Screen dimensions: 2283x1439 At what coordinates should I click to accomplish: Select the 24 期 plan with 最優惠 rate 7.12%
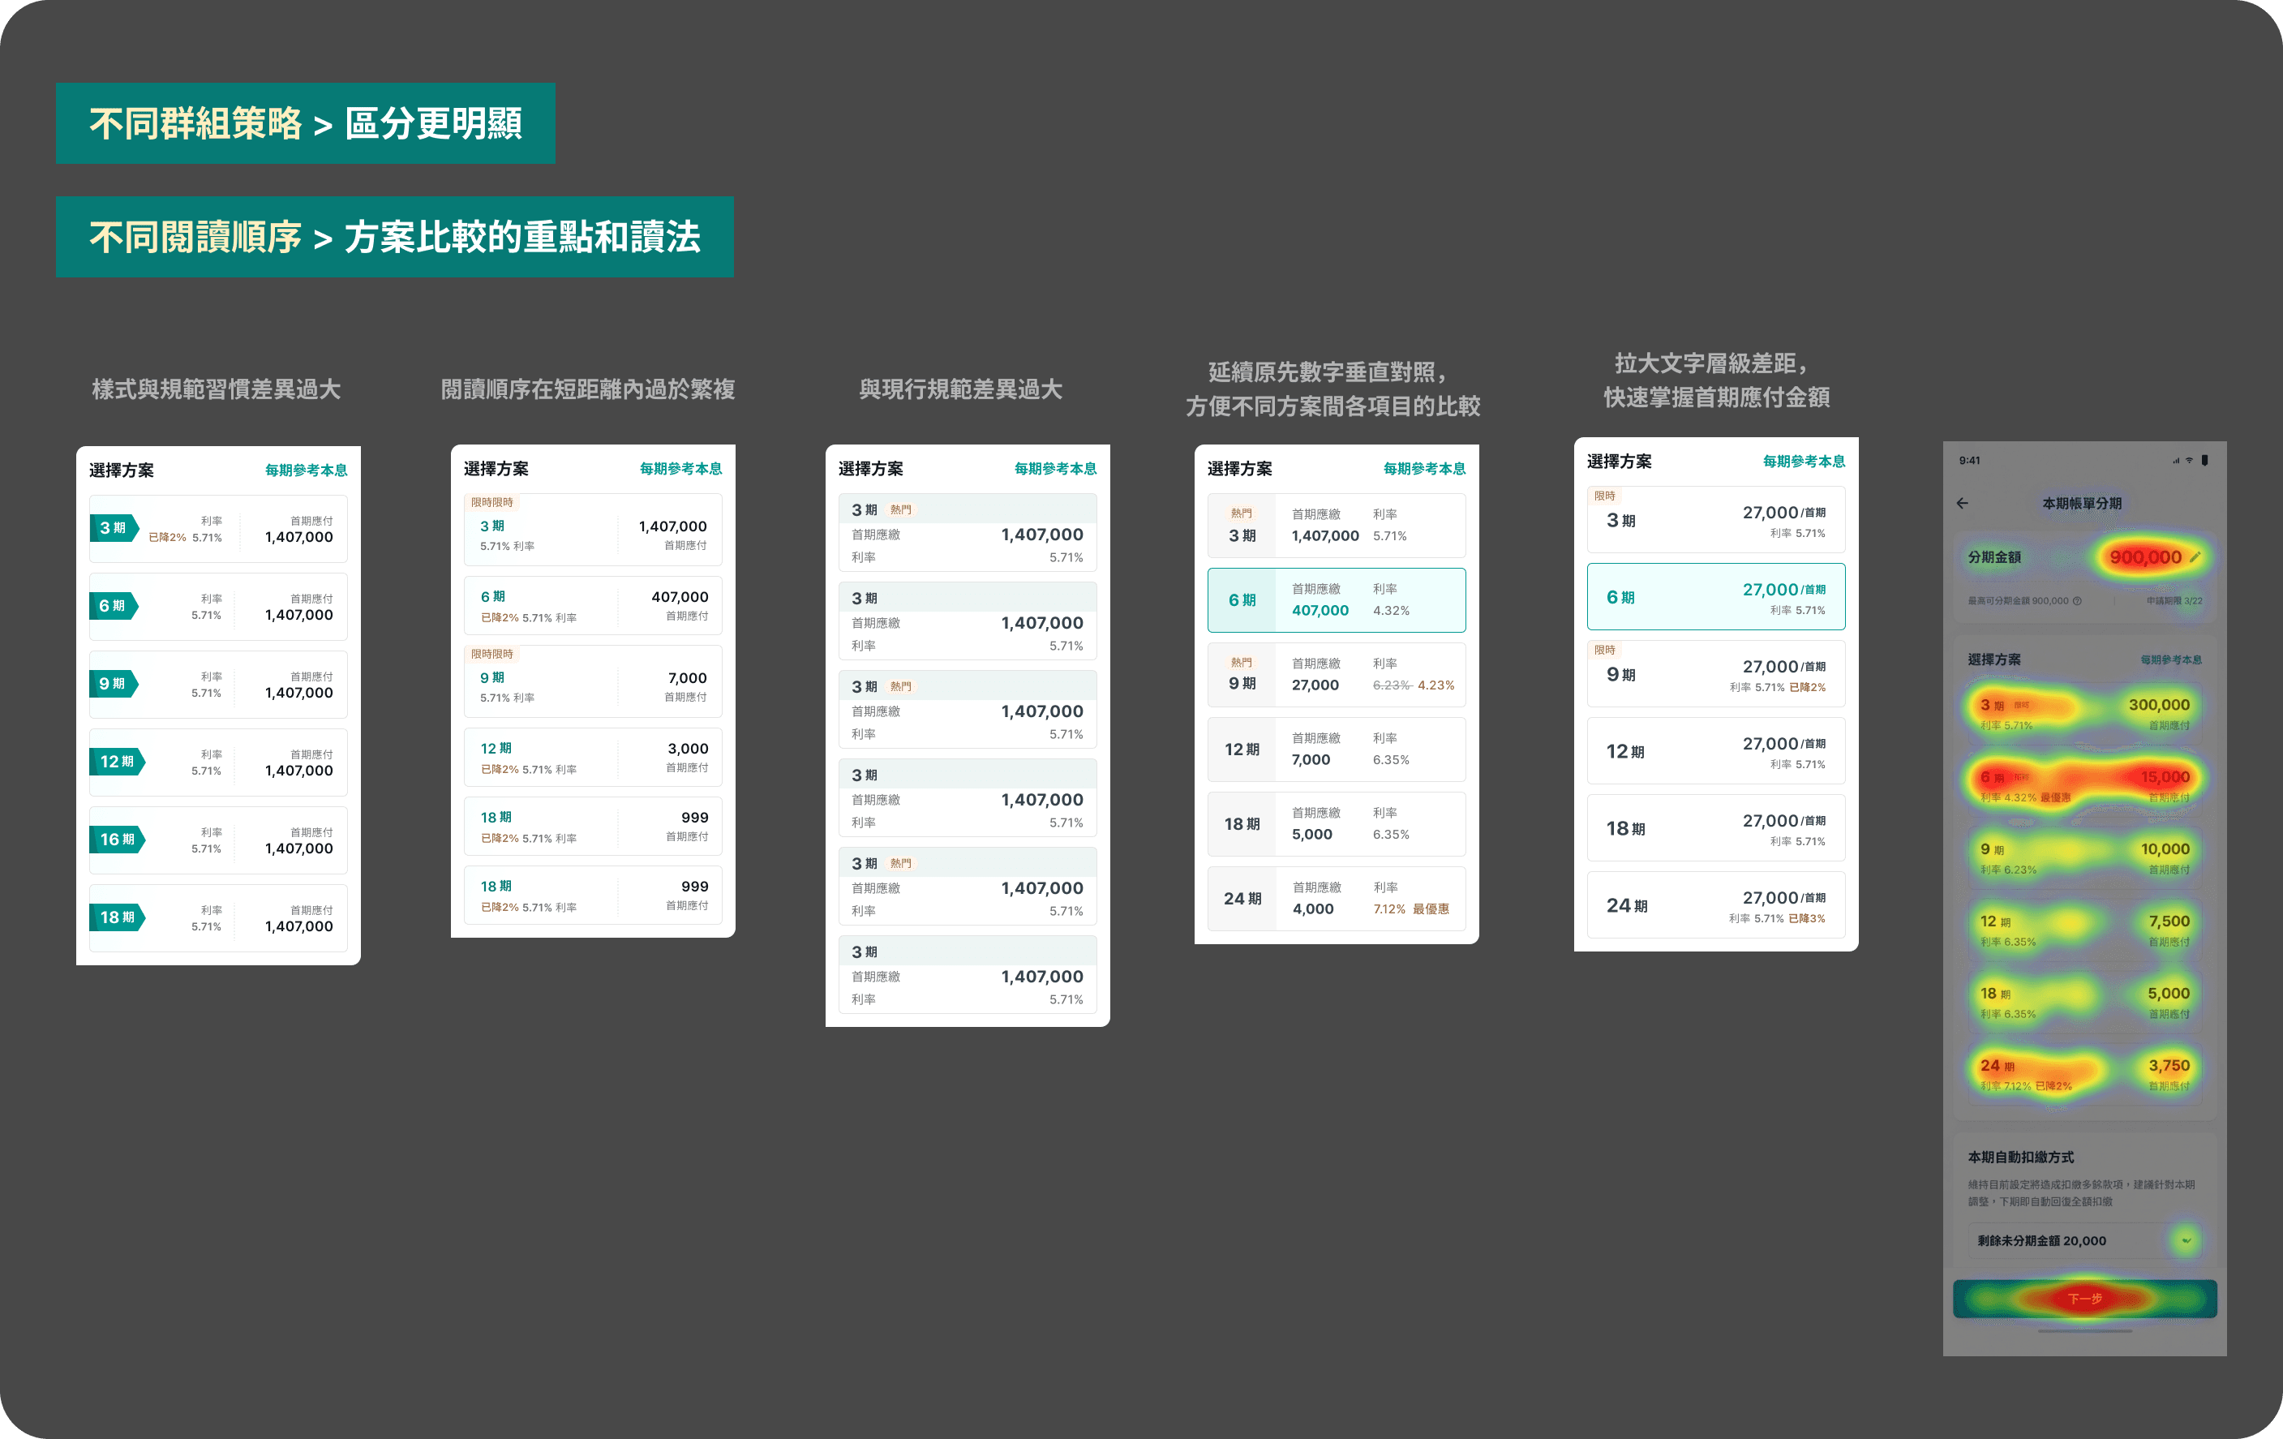[1336, 899]
